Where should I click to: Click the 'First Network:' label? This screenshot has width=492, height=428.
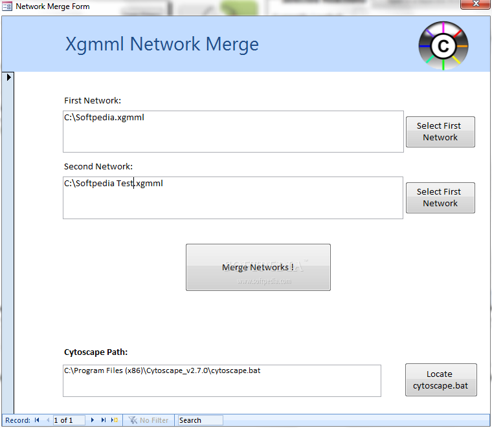tap(93, 101)
